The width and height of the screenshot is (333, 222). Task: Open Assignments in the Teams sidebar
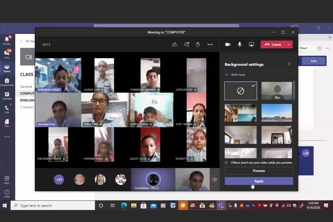point(7,82)
